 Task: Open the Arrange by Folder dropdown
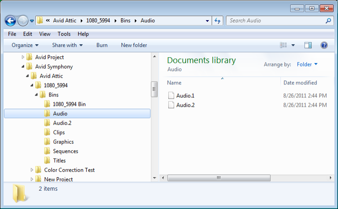[x=307, y=64]
